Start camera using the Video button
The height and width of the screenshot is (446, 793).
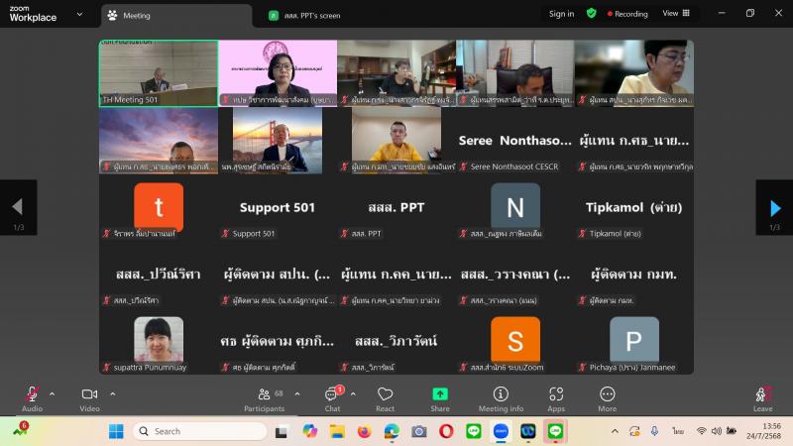[x=89, y=398]
